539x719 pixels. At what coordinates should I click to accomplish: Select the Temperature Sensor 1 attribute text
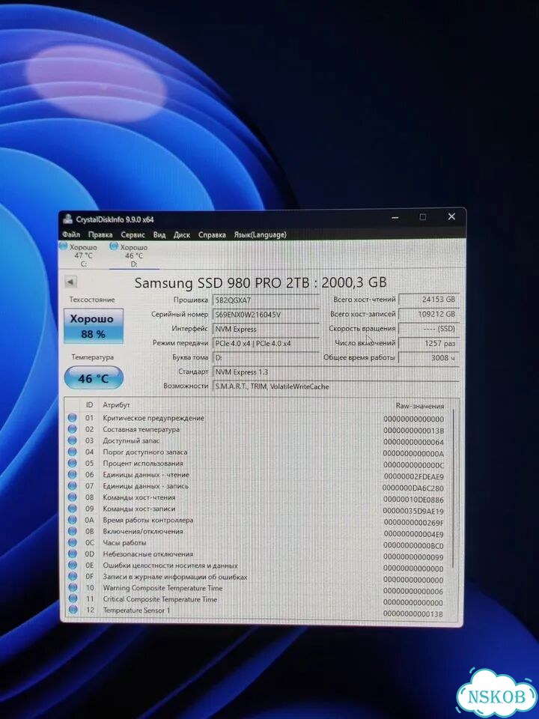click(136, 610)
